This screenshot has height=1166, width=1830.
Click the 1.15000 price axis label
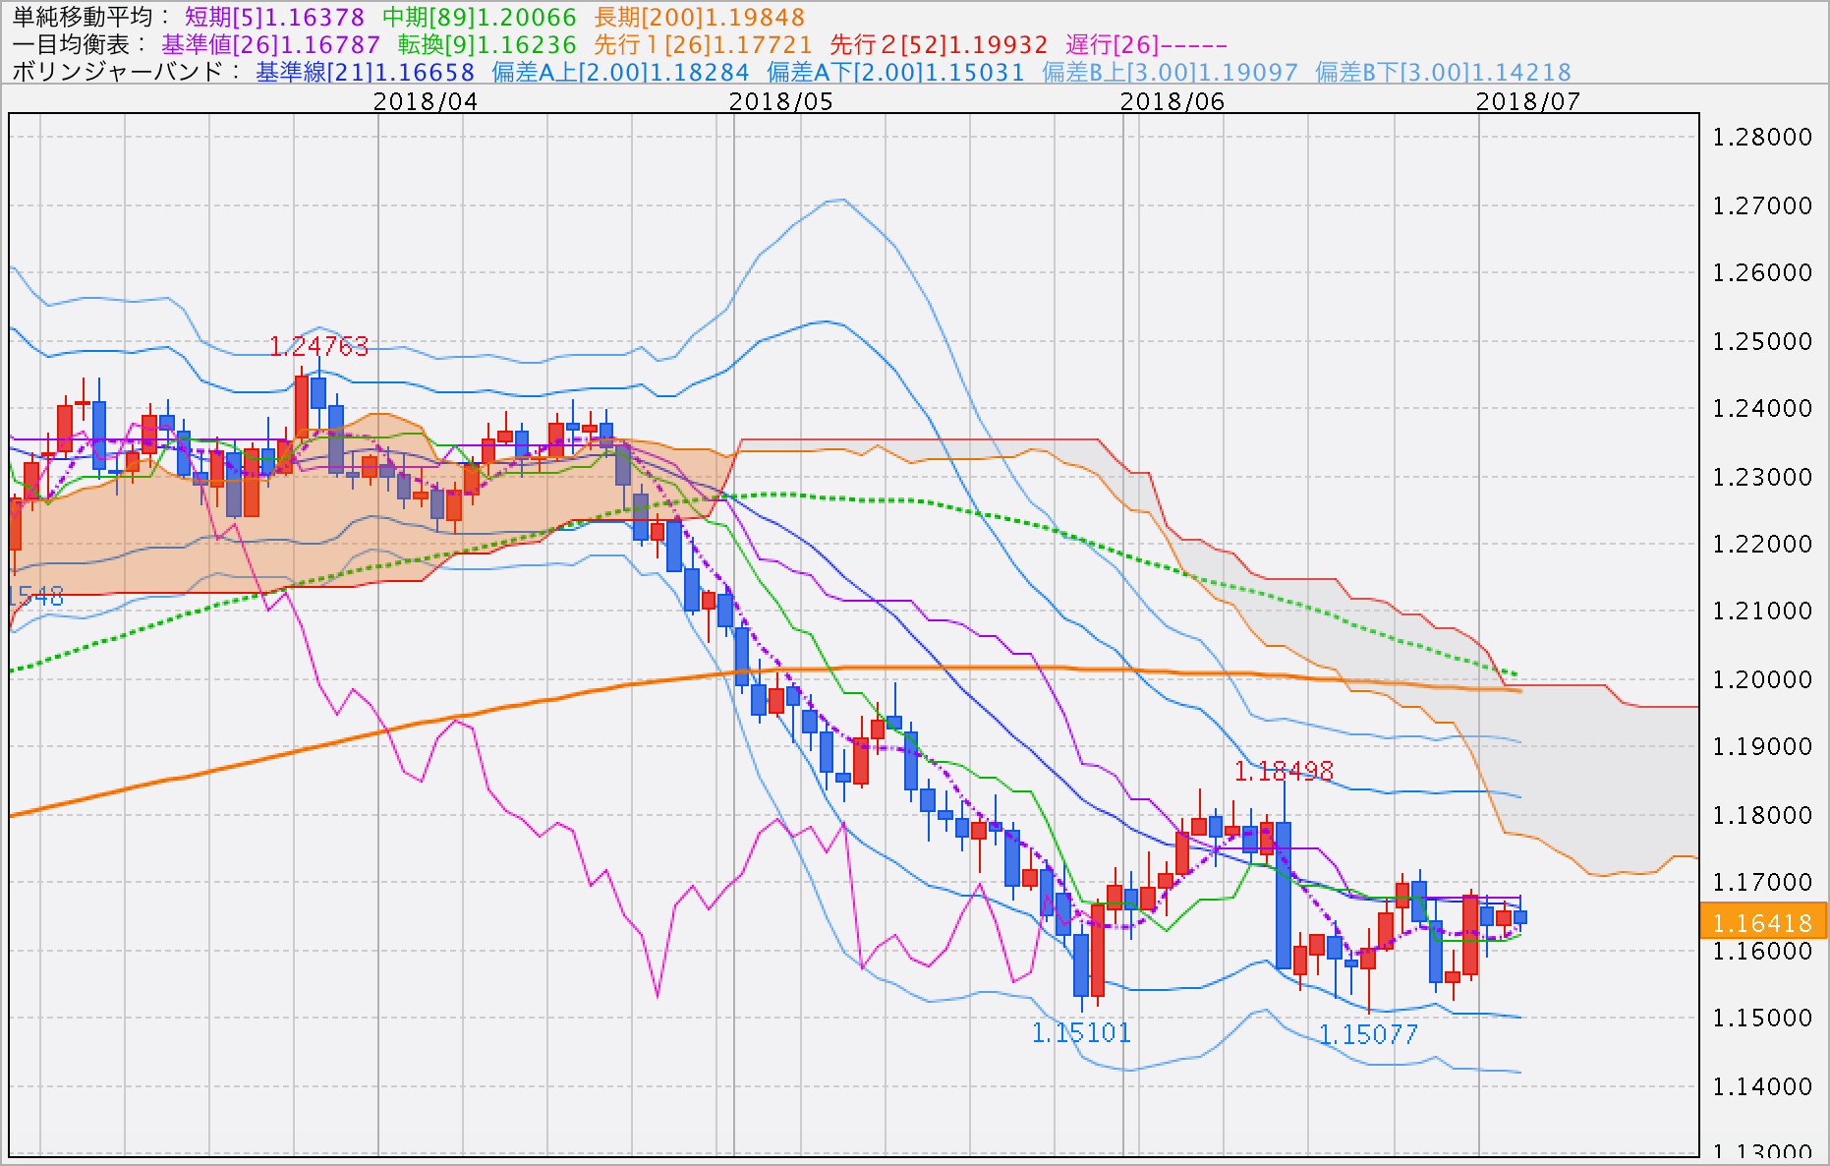tap(1762, 1018)
